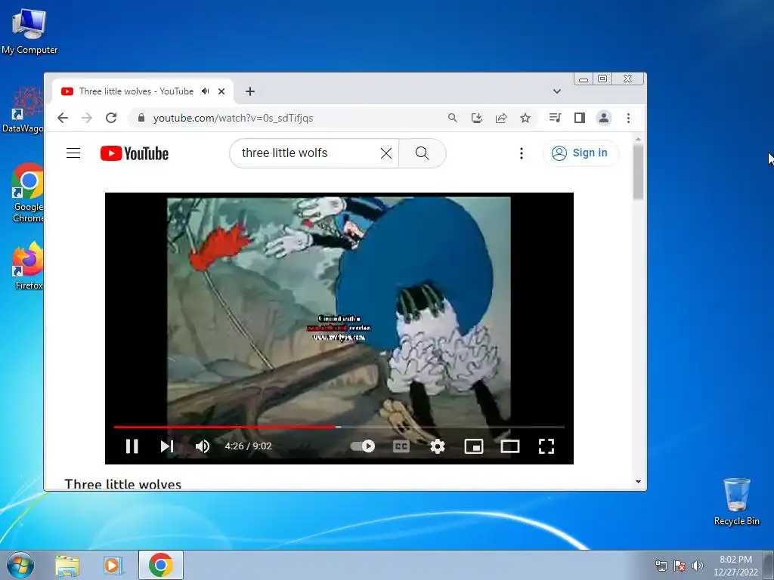
Task: Click the 4:26 / 9:02 time display
Action: [248, 446]
